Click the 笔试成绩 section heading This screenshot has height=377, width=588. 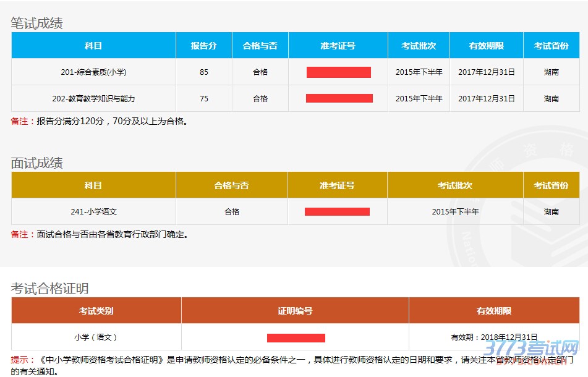click(x=37, y=23)
